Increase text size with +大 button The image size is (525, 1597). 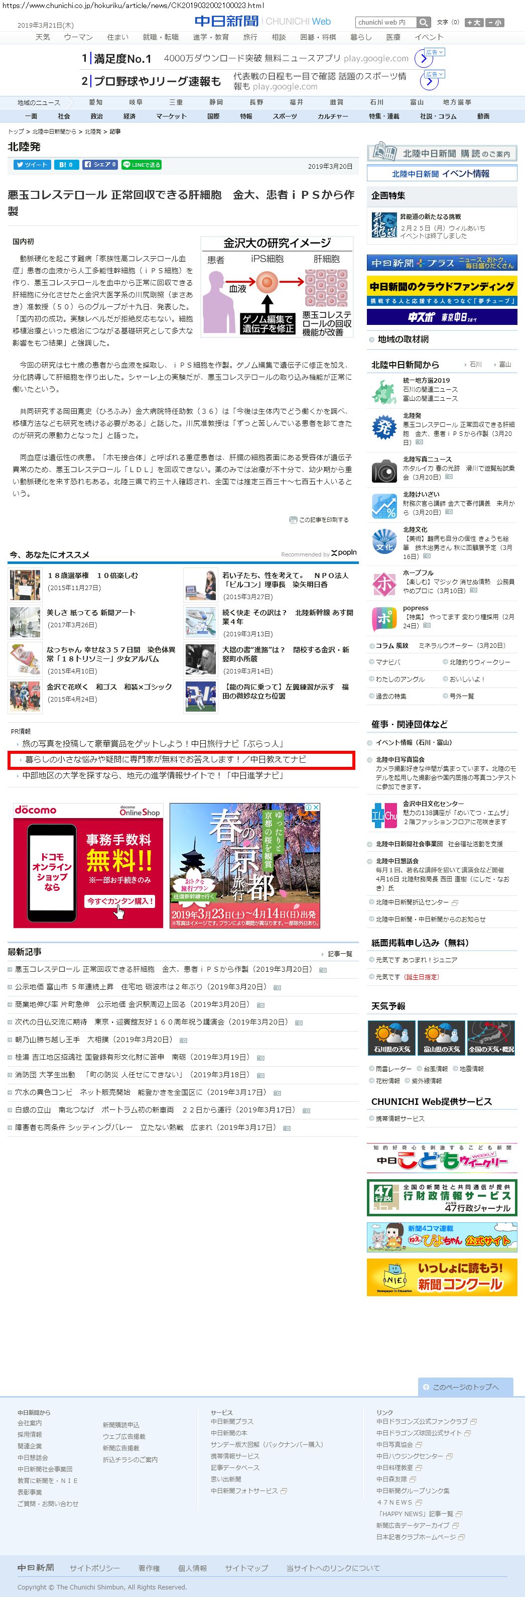coord(474,22)
